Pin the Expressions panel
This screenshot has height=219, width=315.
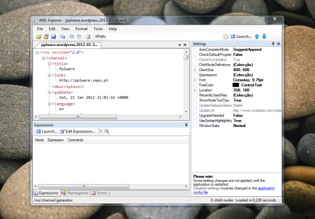(x=186, y=125)
